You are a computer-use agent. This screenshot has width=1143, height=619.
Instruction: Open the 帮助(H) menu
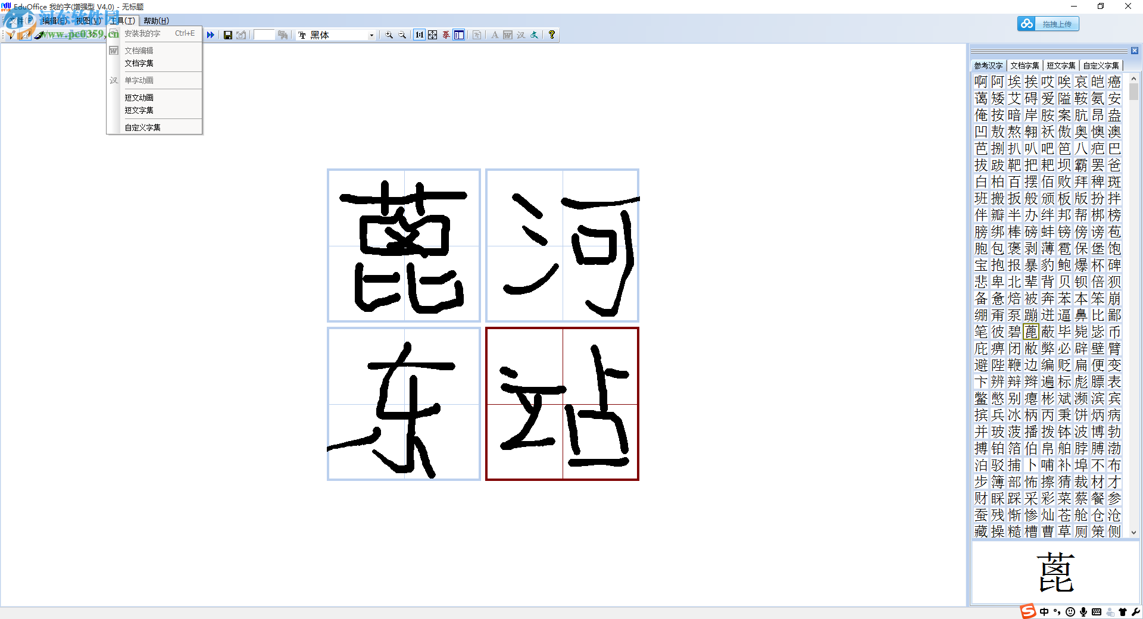[157, 20]
